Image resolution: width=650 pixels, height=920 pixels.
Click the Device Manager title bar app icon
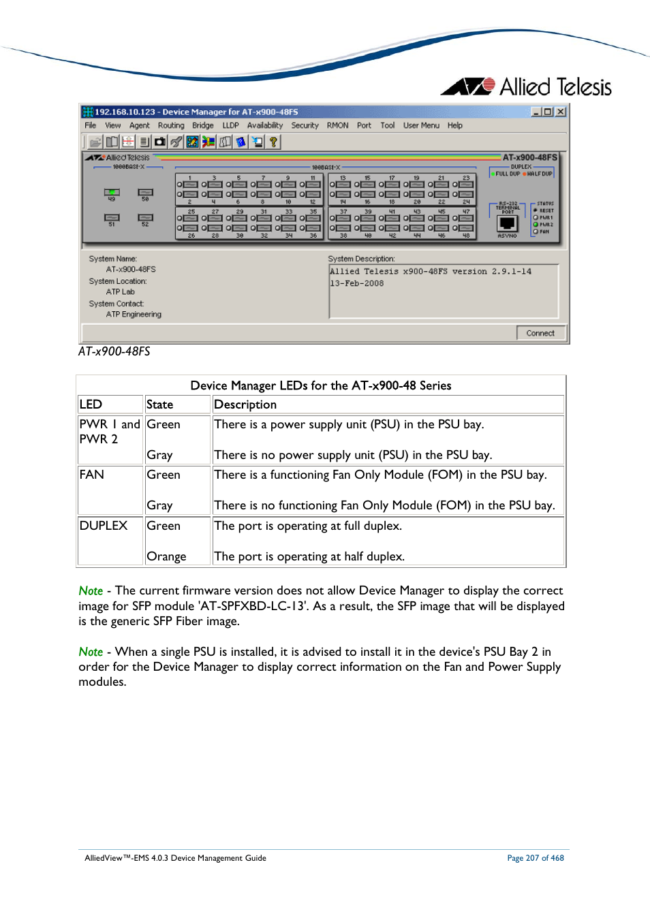(x=87, y=112)
